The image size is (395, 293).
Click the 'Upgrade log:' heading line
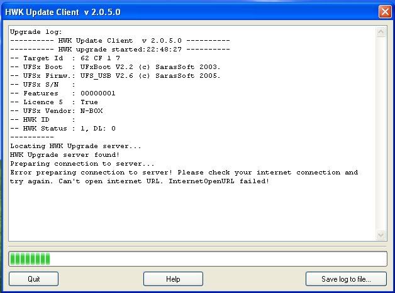pyautogui.click(x=36, y=32)
